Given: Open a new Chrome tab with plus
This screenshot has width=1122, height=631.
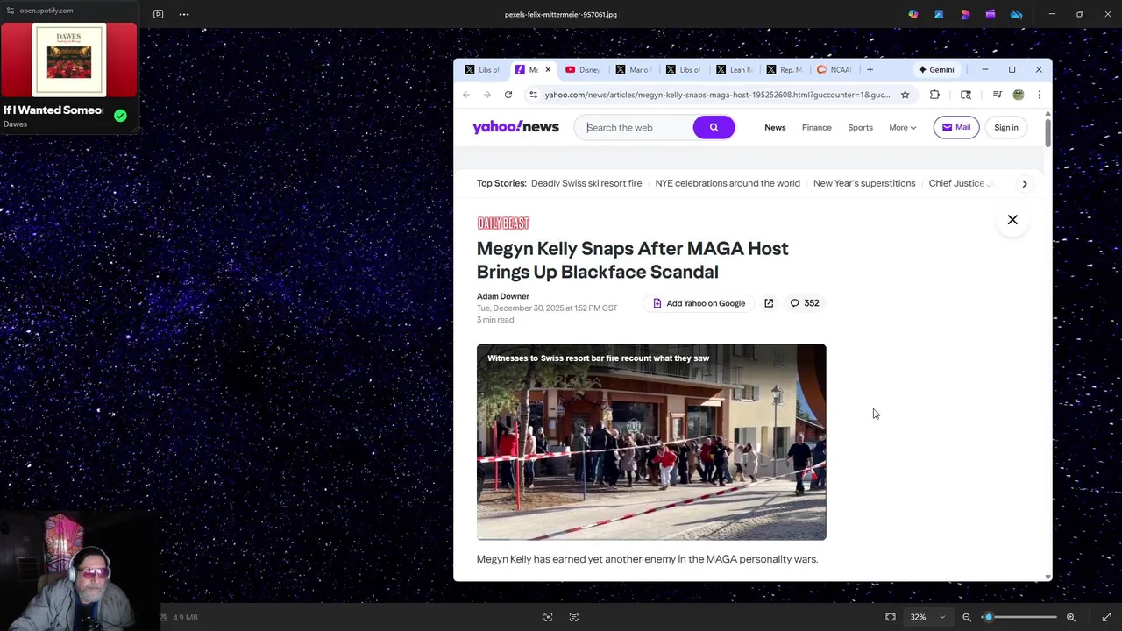Looking at the screenshot, I should click(870, 70).
